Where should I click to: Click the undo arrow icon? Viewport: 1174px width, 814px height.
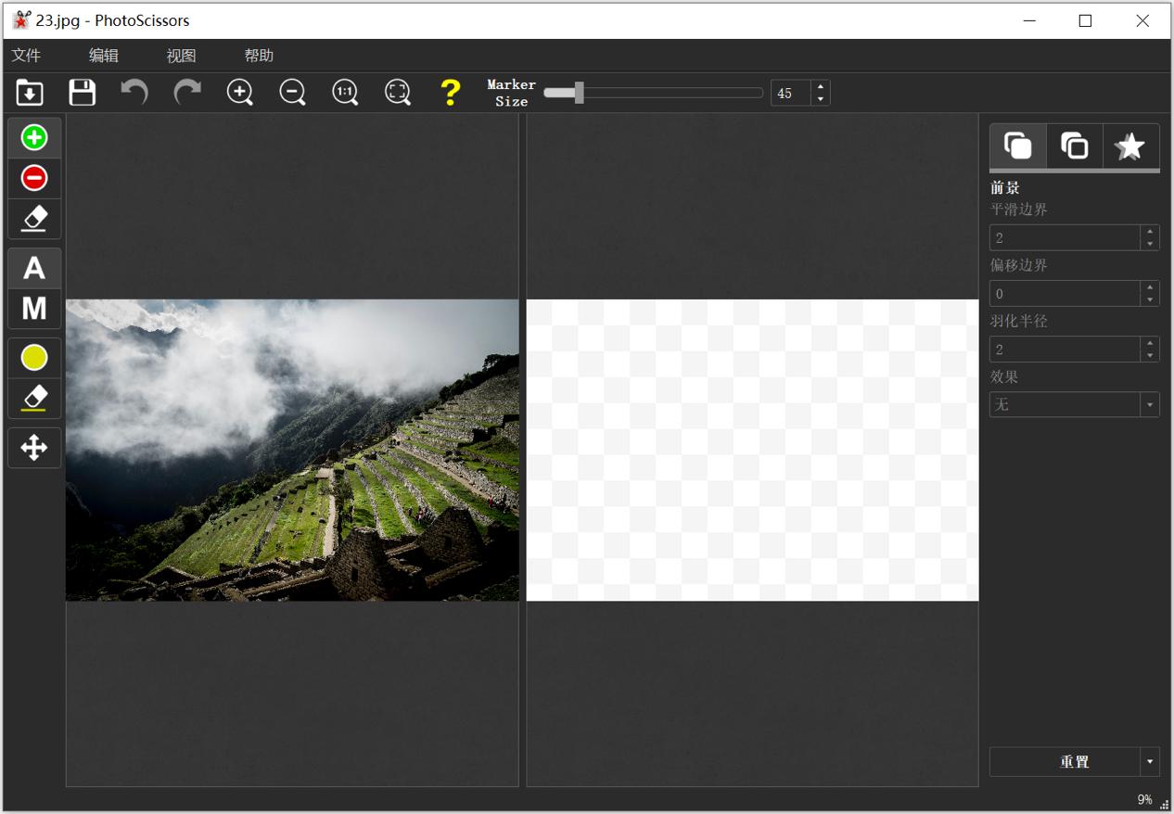click(134, 93)
